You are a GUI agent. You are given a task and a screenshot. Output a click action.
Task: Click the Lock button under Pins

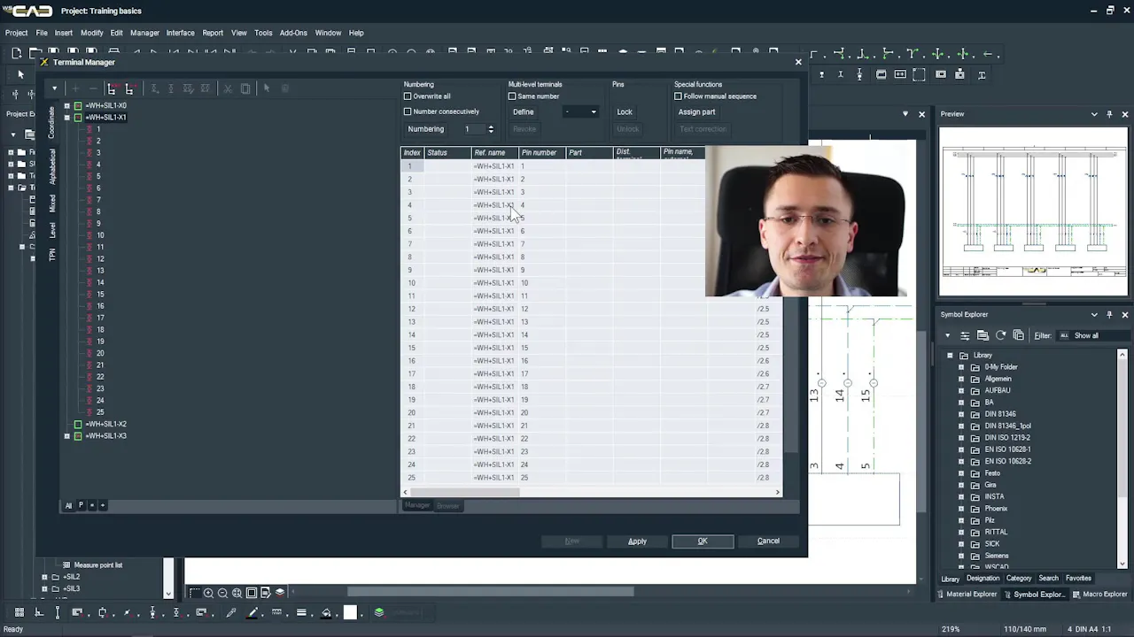point(625,112)
